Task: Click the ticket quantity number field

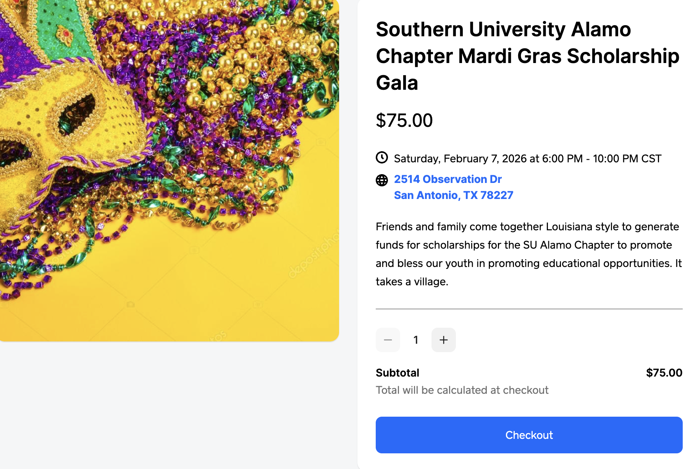Action: [x=415, y=340]
